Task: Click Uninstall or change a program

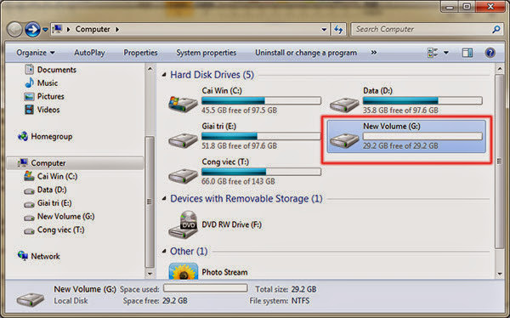Action: [306, 53]
